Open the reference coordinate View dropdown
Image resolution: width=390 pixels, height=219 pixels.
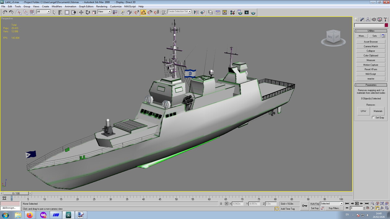coord(104,12)
